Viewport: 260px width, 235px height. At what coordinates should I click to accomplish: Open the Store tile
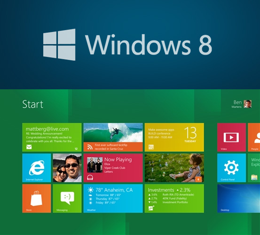(37, 198)
